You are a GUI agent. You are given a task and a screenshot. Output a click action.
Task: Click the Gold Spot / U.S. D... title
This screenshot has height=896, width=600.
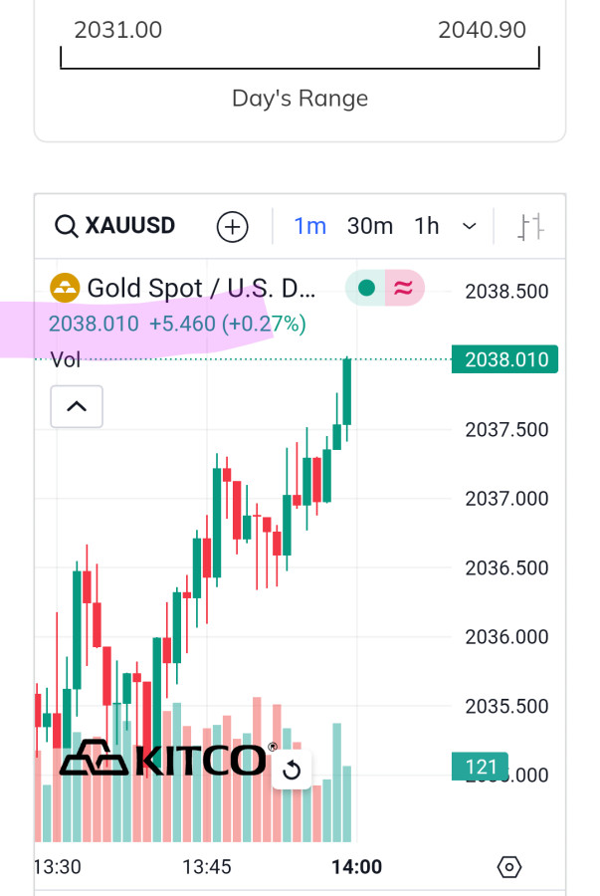(201, 289)
